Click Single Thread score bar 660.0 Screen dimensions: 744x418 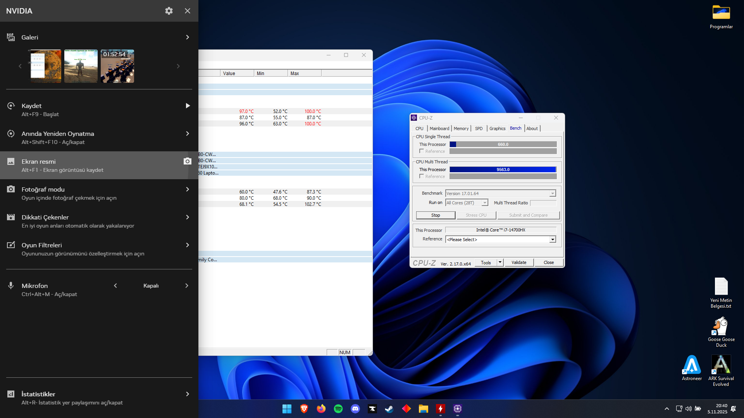point(503,144)
